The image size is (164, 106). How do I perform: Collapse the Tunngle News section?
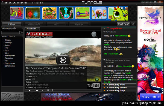[119, 28]
